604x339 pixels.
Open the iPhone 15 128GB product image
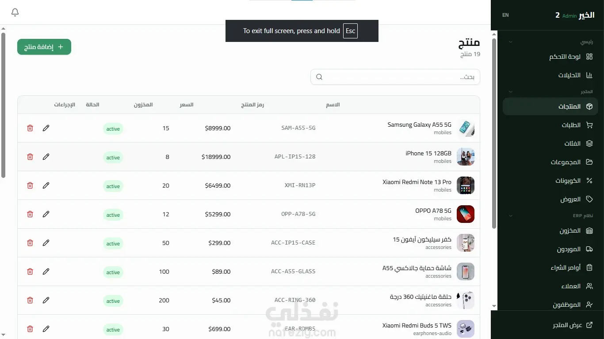(x=466, y=157)
